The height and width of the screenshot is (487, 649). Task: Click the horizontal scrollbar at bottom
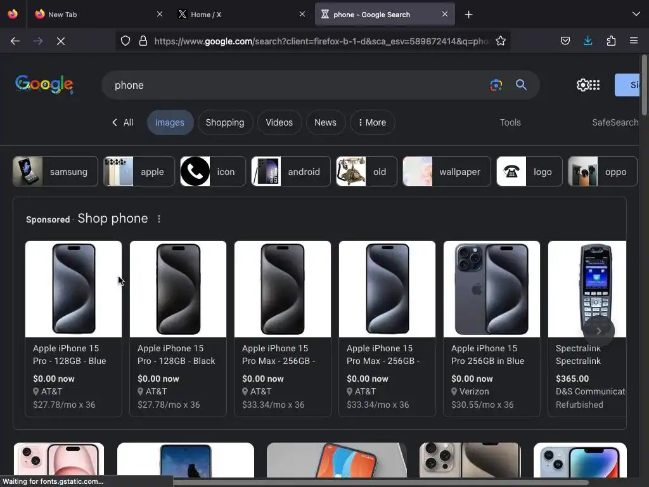click(381, 483)
